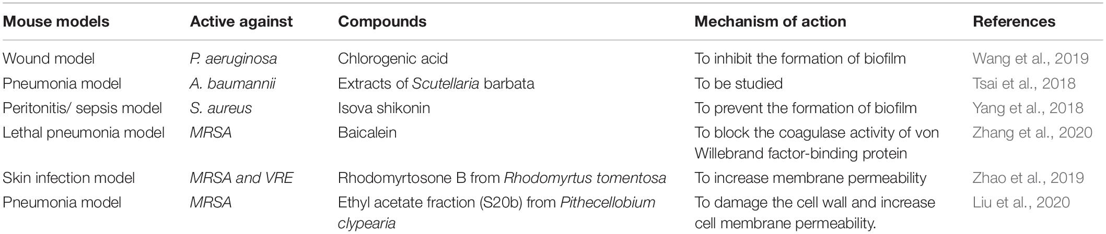Viewport: 1106px width, 234px height.
Task: Click the Compounds column header
Action: (x=382, y=21)
